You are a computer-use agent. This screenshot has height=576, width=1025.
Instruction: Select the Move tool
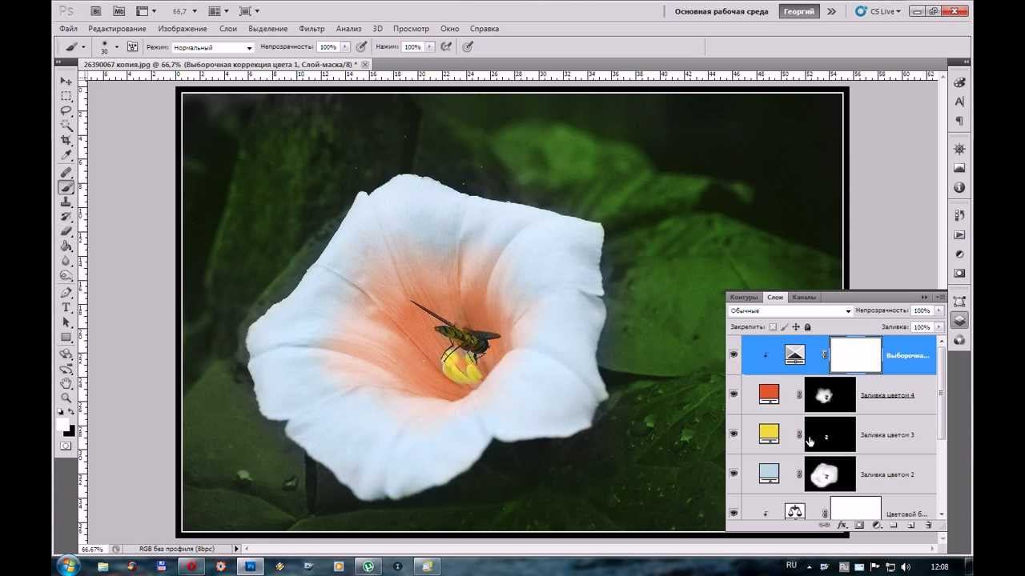(x=66, y=81)
